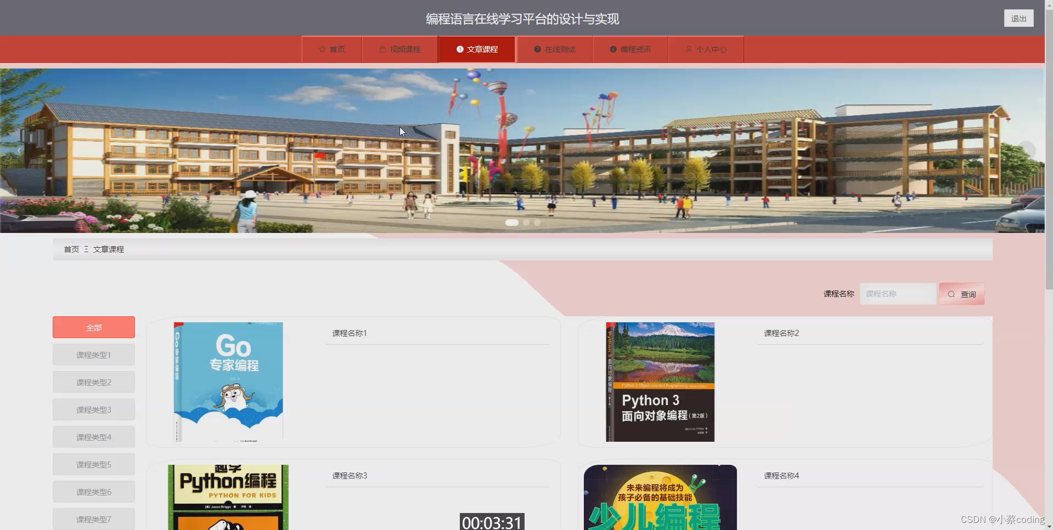
Task: Open the 首页 navigation tab
Action: tap(332, 49)
